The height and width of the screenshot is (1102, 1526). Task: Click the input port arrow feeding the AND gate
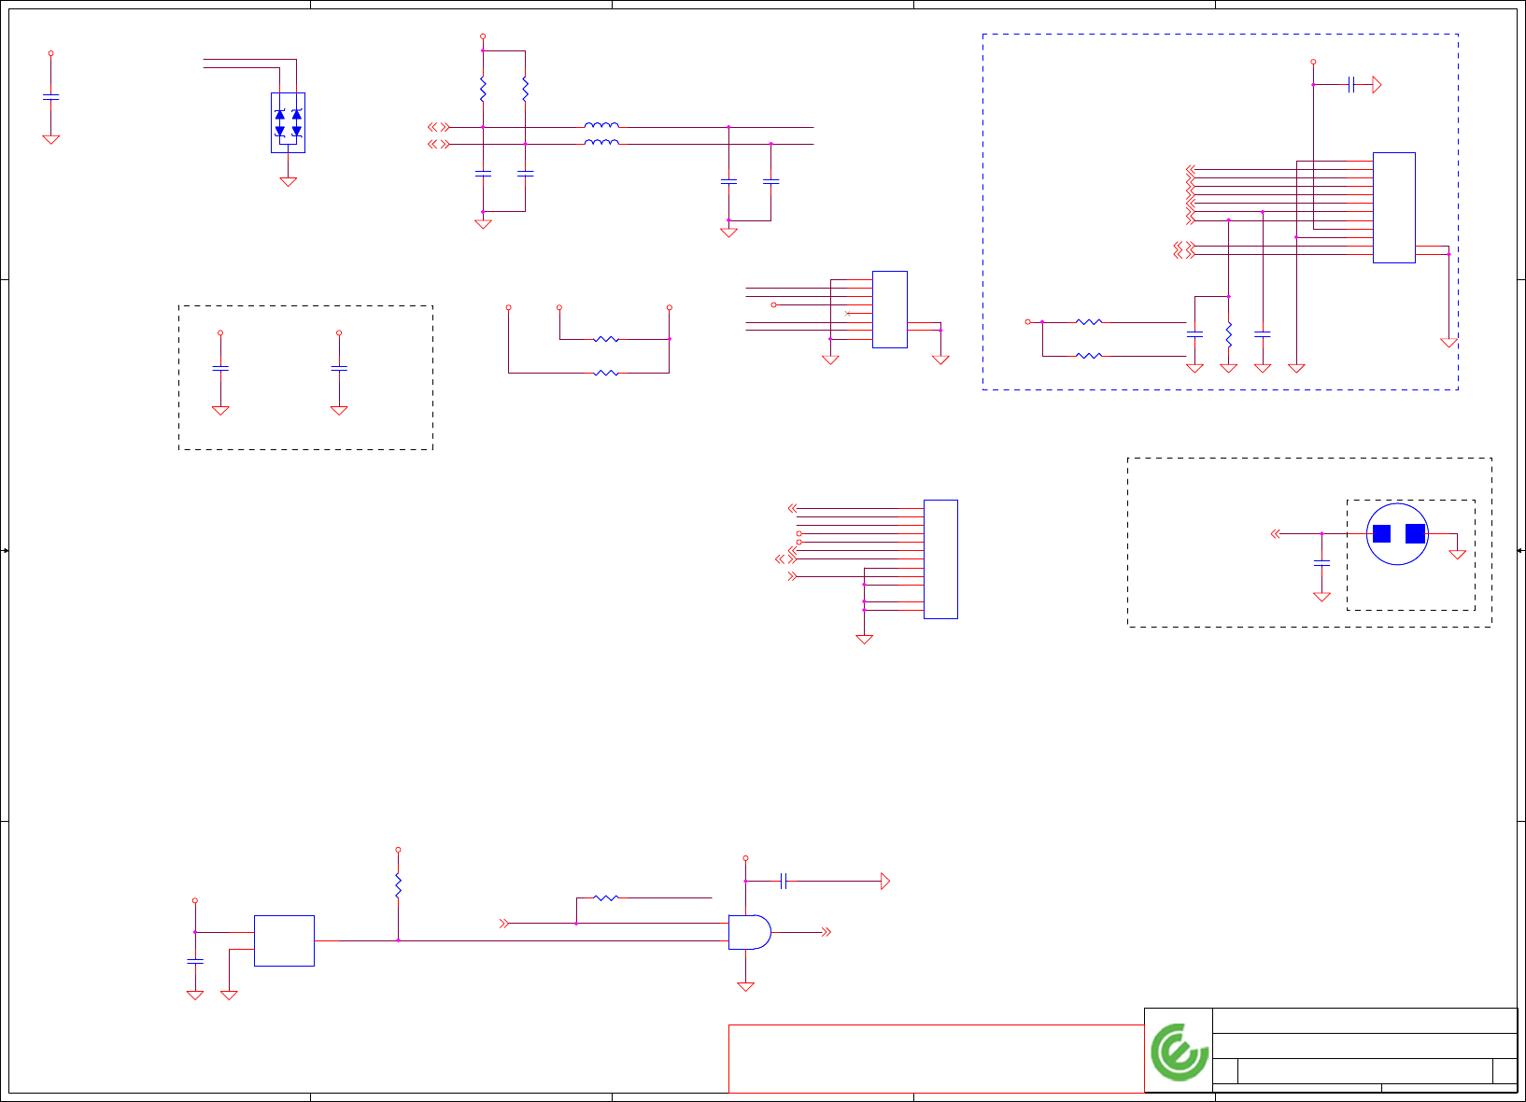point(504,924)
